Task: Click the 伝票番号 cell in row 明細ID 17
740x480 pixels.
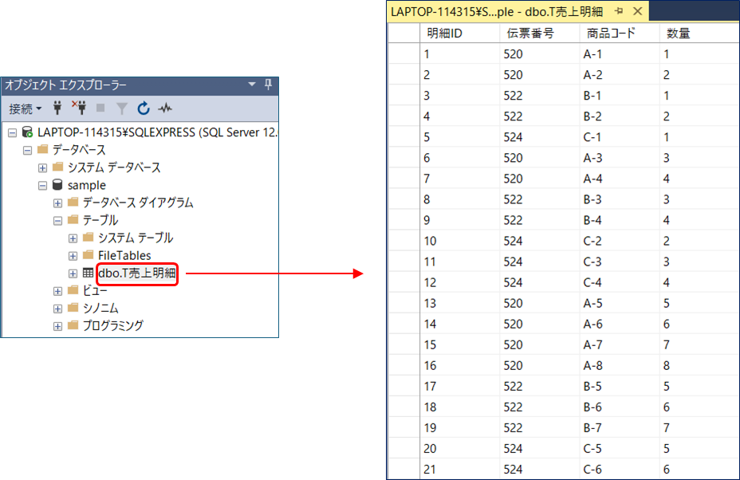Action: pyautogui.click(x=539, y=386)
